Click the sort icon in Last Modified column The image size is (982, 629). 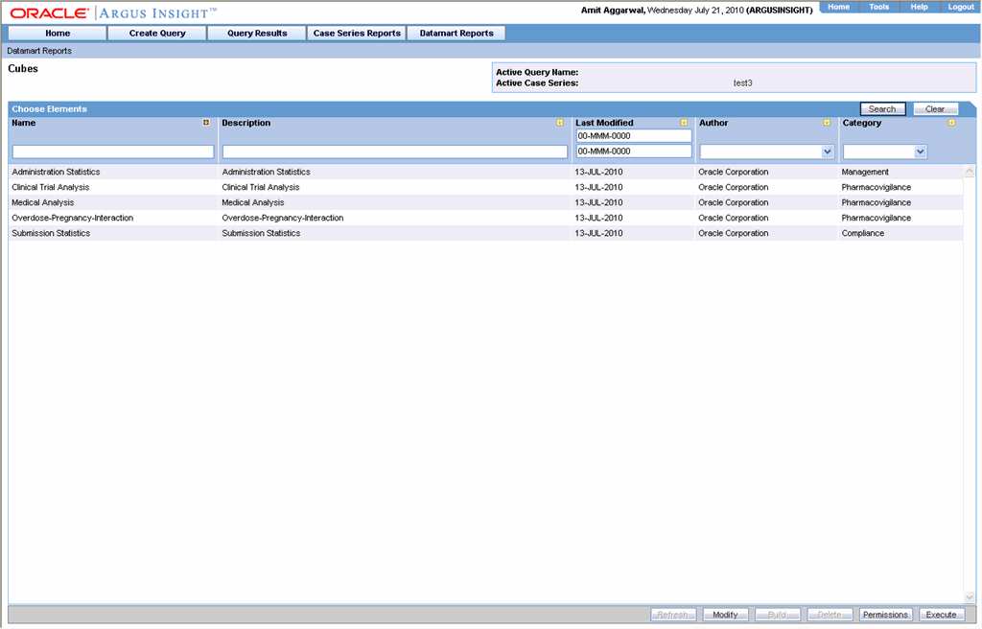click(684, 123)
